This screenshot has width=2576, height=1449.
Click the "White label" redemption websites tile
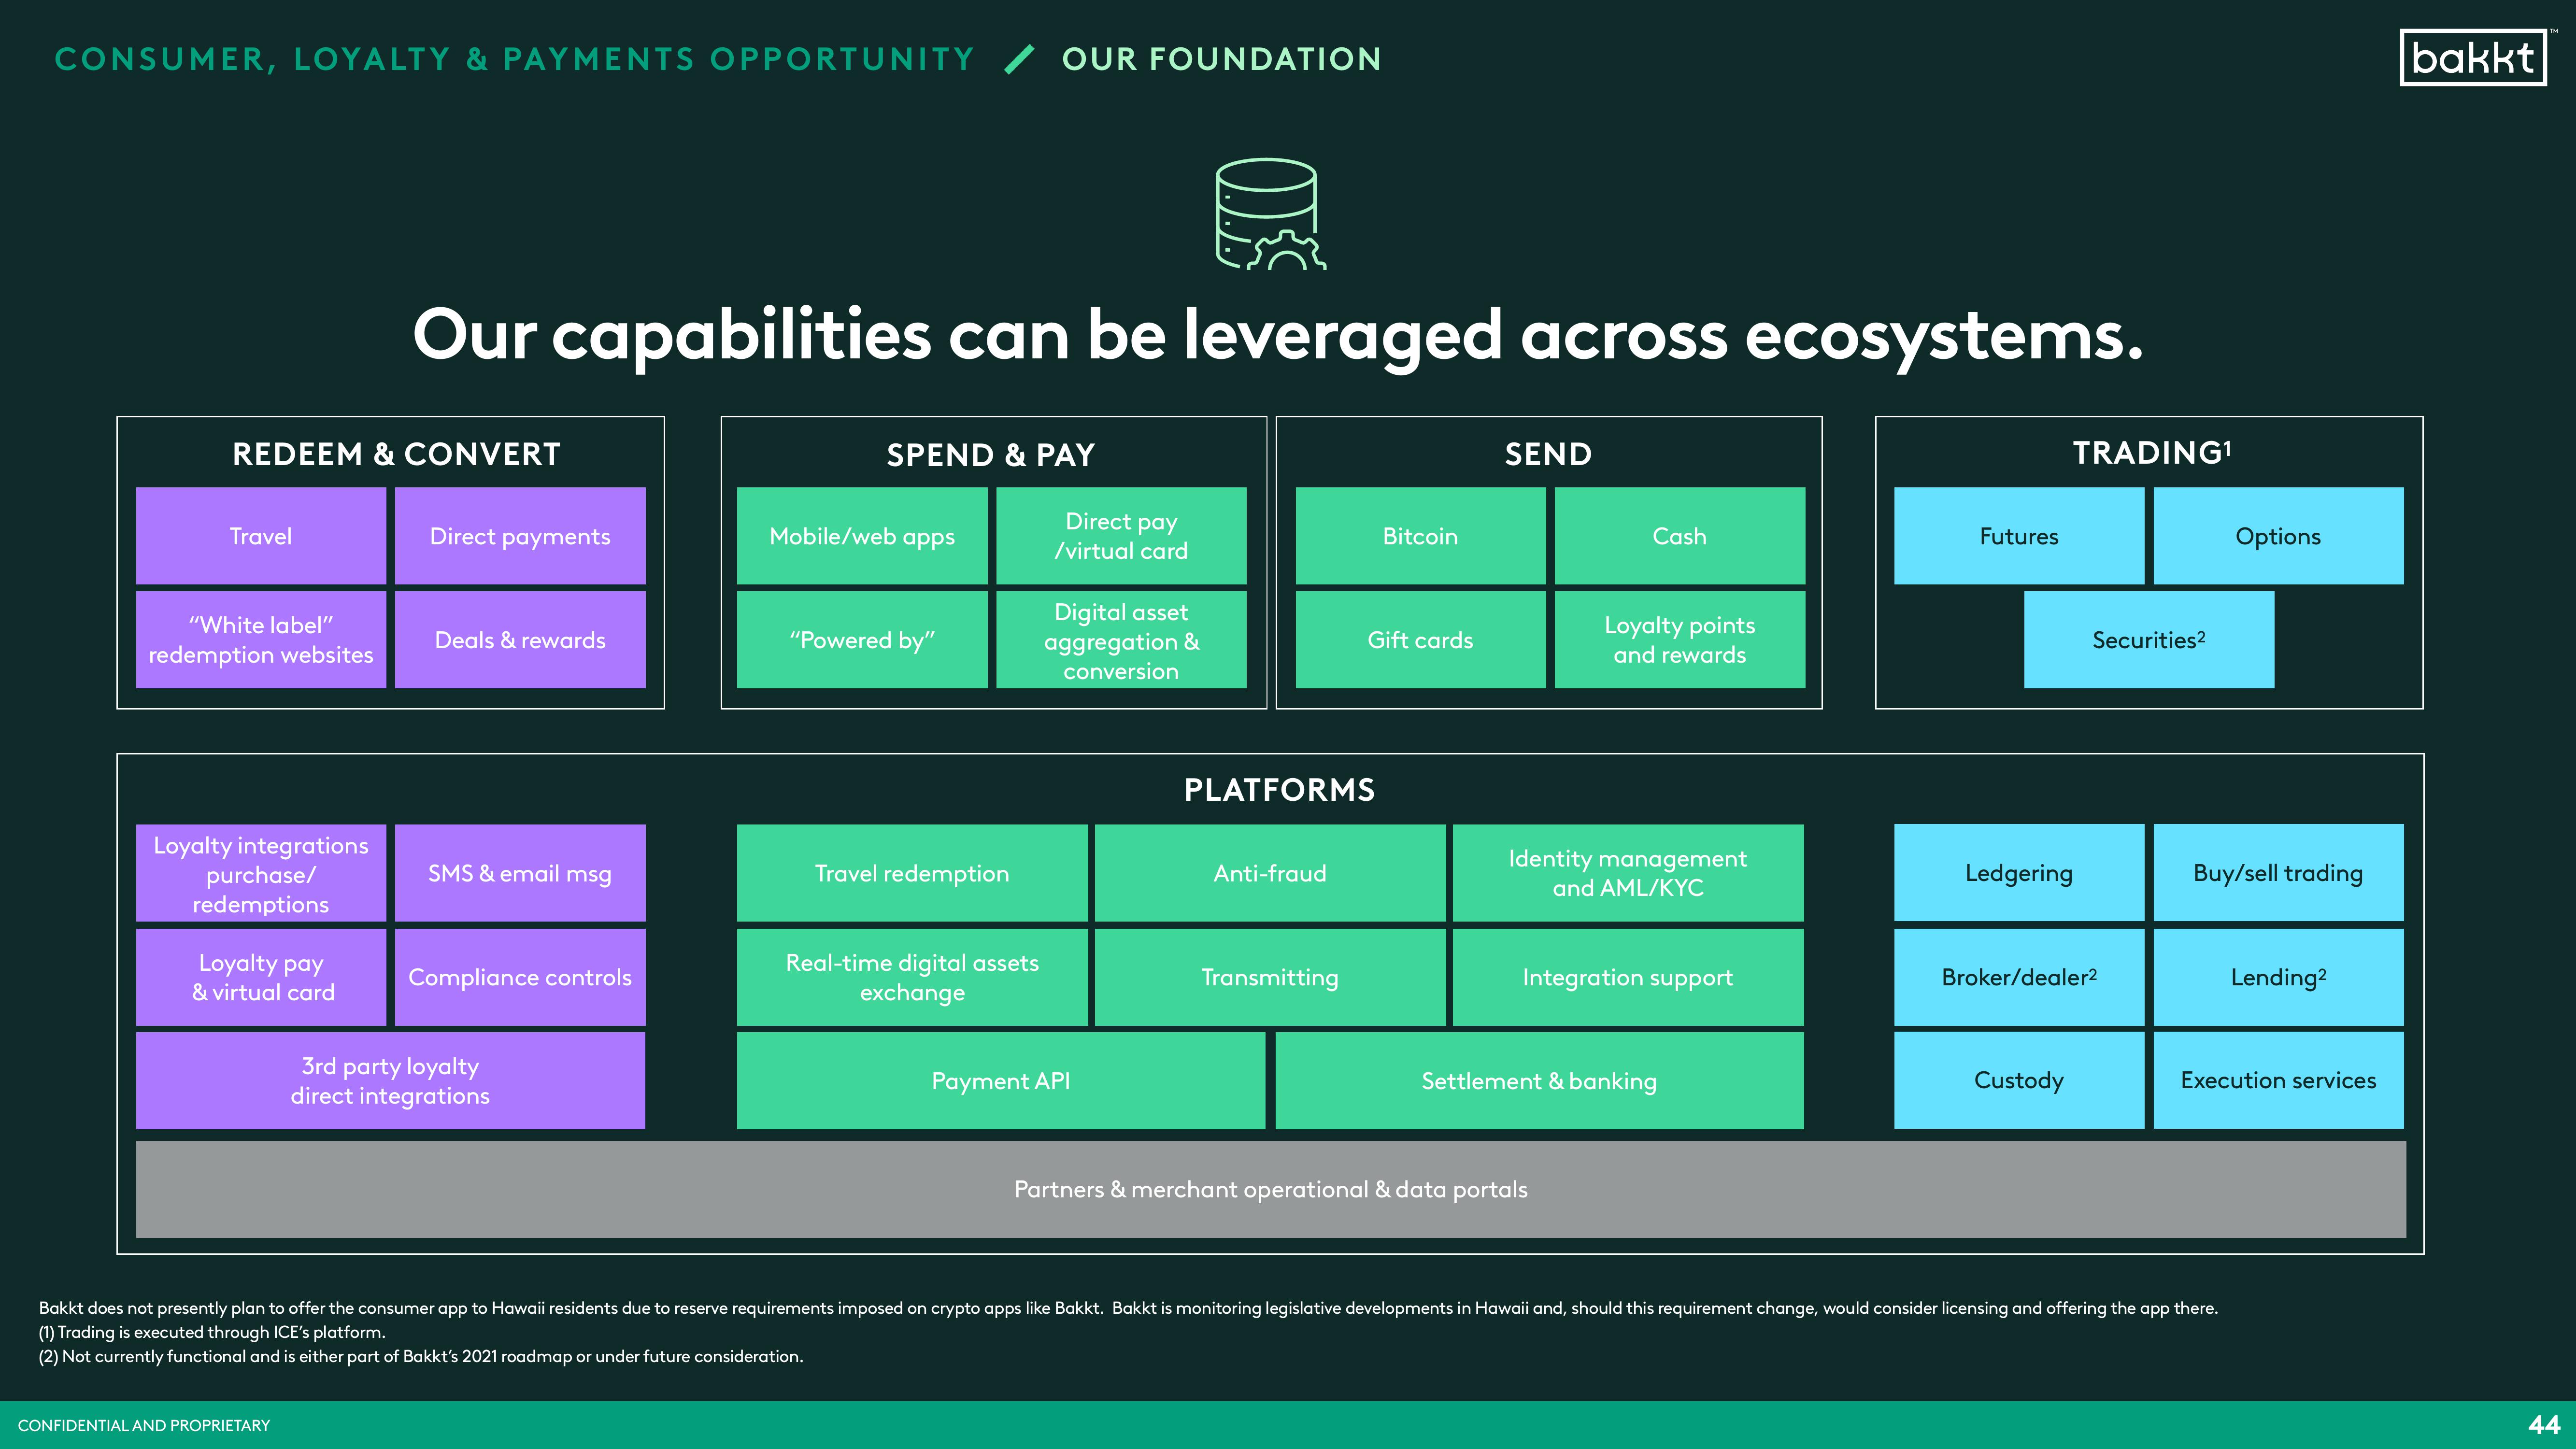(x=261, y=640)
